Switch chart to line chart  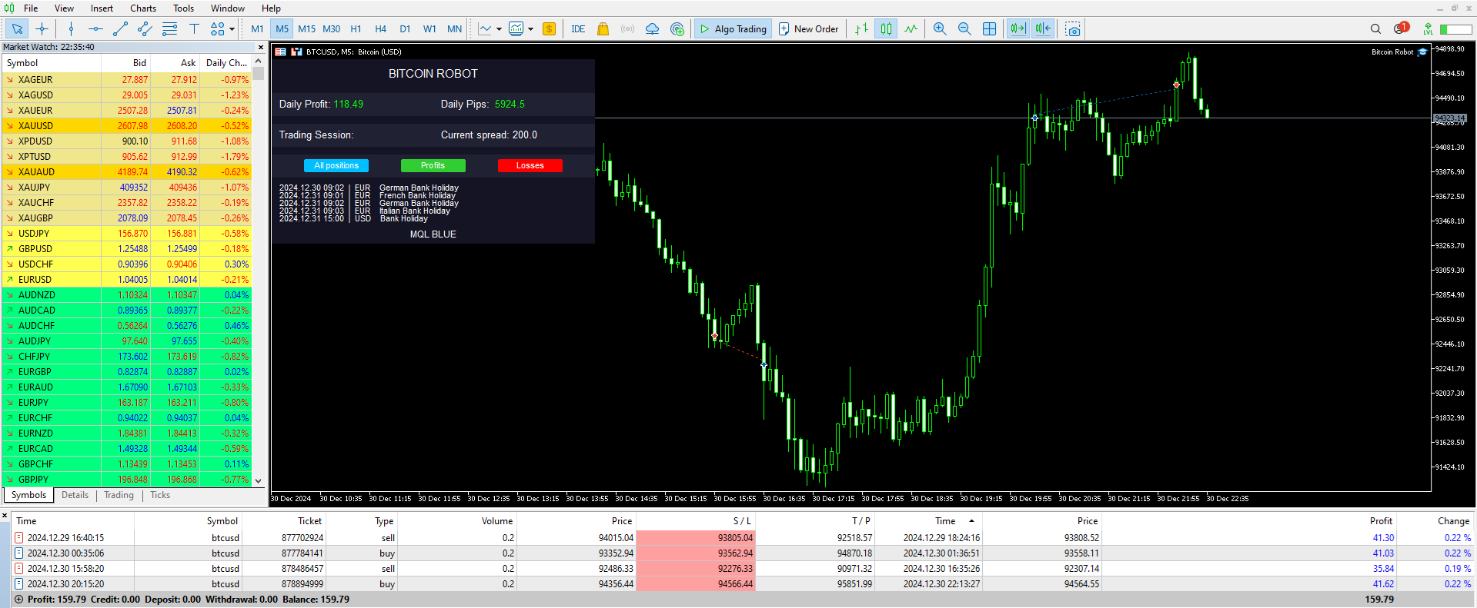[x=911, y=29]
